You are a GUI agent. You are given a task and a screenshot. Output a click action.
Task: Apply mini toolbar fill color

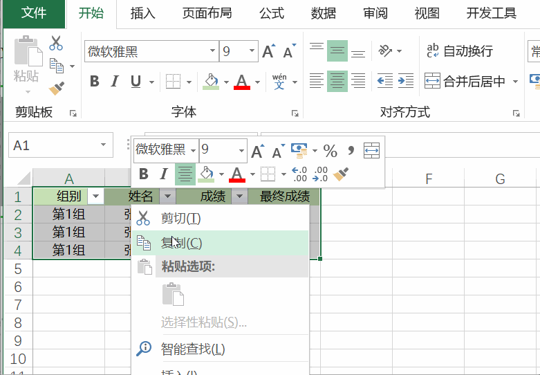click(x=206, y=174)
